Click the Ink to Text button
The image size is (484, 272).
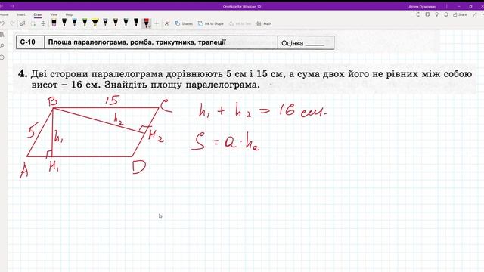pyautogui.click(x=240, y=23)
